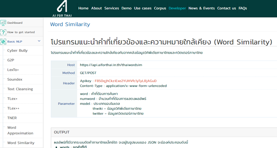
Task: Click the red Apikey value
Action: coord(126,81)
